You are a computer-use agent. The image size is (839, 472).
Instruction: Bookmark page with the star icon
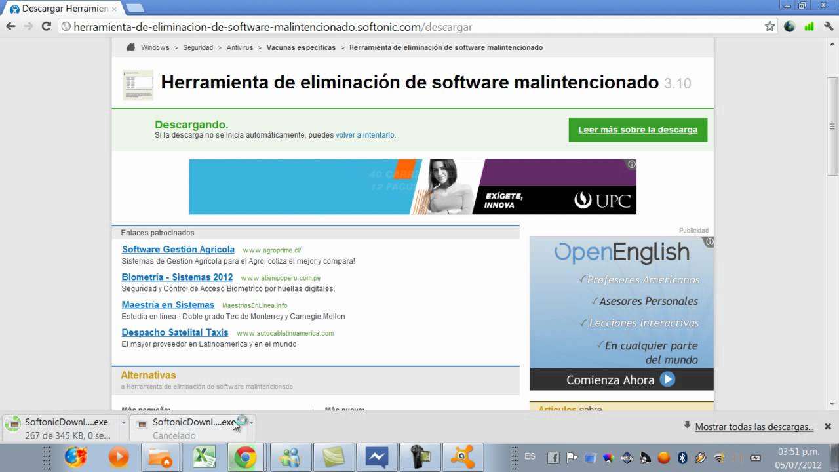coord(770,26)
